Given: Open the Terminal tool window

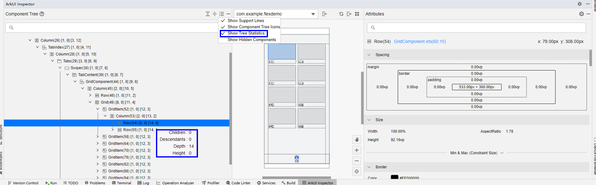Looking at the screenshot, I should pos(121,183).
